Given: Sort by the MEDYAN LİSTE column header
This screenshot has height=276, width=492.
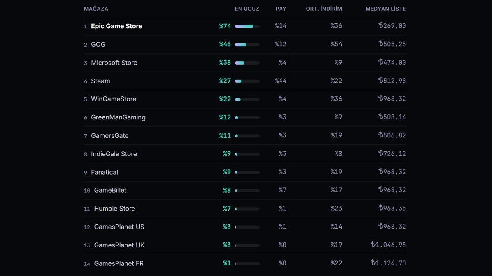Looking at the screenshot, I should coord(386,9).
